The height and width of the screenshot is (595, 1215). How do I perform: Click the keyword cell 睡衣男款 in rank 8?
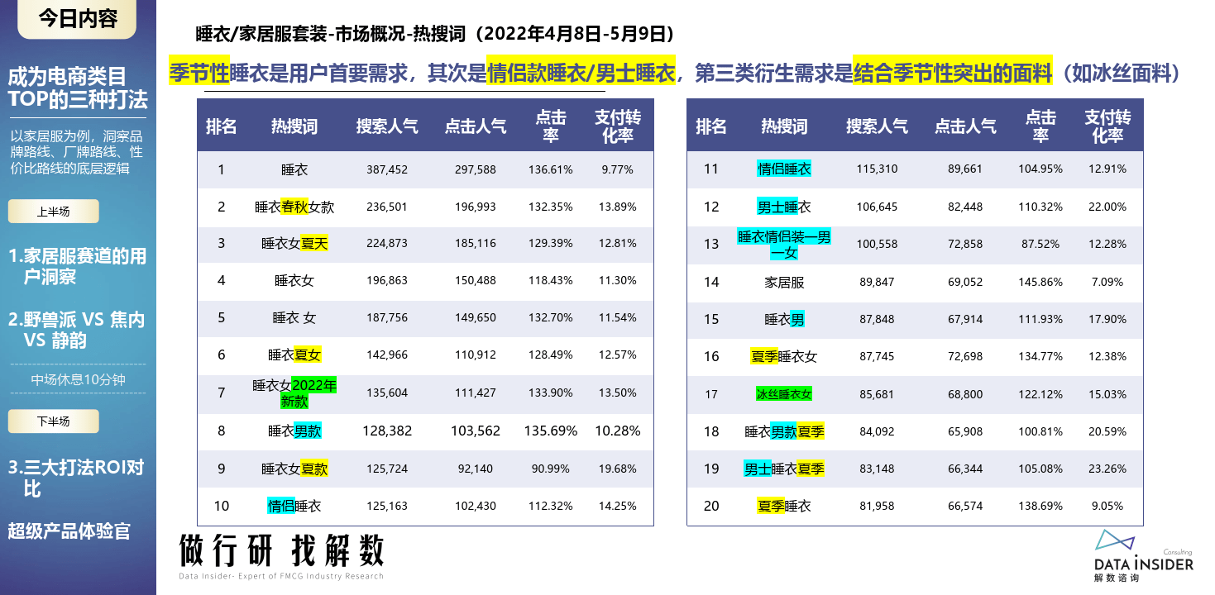294,431
